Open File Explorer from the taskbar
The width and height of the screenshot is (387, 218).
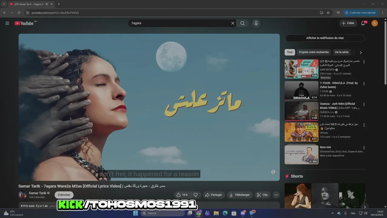point(216,213)
